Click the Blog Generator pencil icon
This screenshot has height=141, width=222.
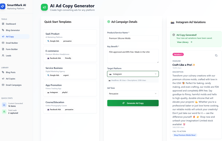[3, 30]
